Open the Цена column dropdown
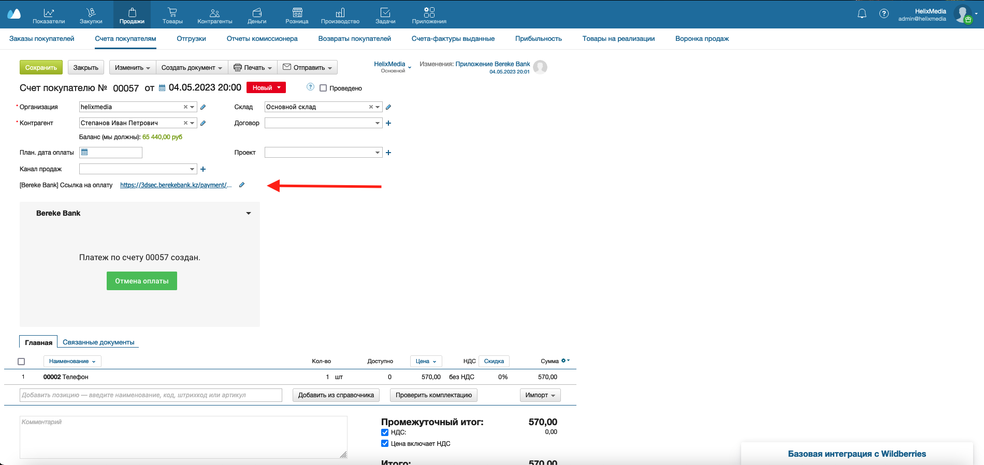This screenshot has width=984, height=465. (426, 361)
